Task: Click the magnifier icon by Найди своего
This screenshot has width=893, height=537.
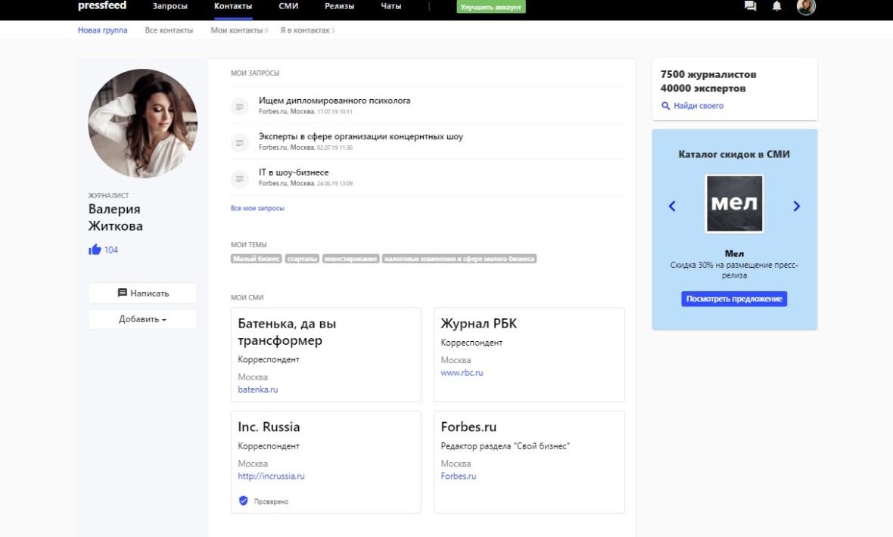Action: click(666, 106)
